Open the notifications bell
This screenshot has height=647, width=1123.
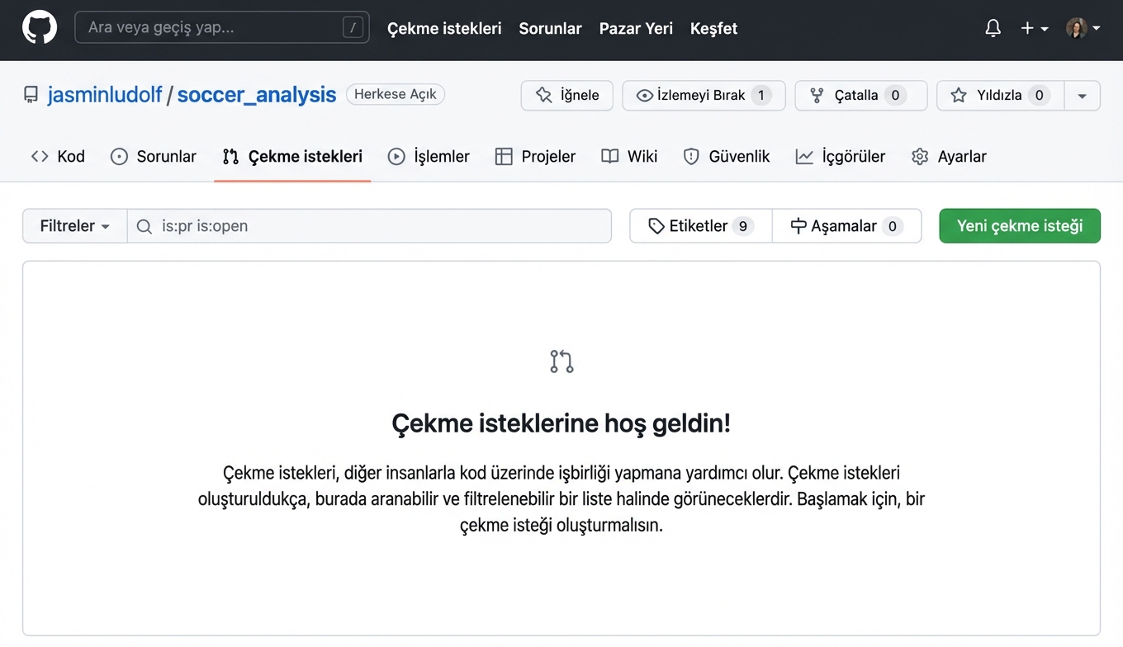click(x=993, y=27)
